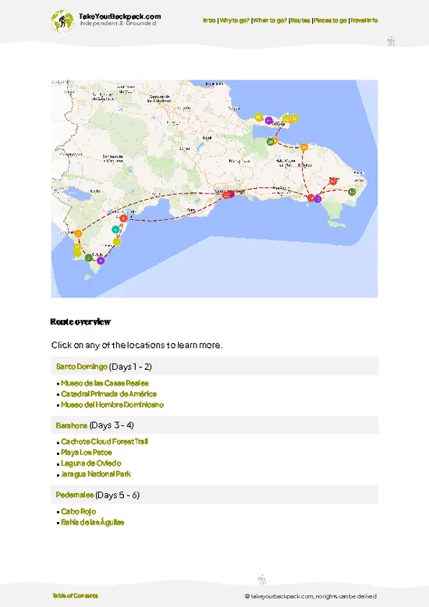
Task: Click the grey hiker icon above footer
Action: pyautogui.click(x=262, y=580)
